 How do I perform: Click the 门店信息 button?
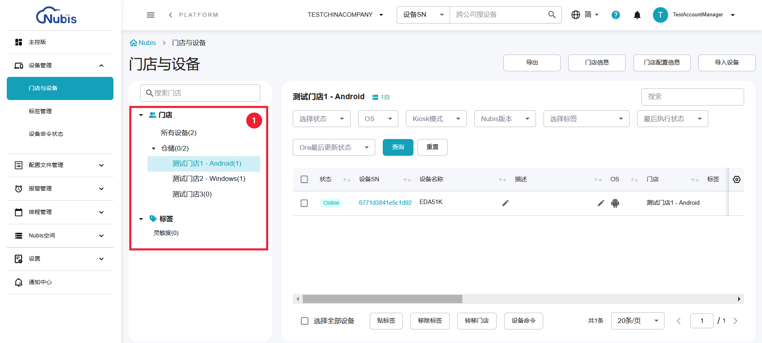(597, 63)
